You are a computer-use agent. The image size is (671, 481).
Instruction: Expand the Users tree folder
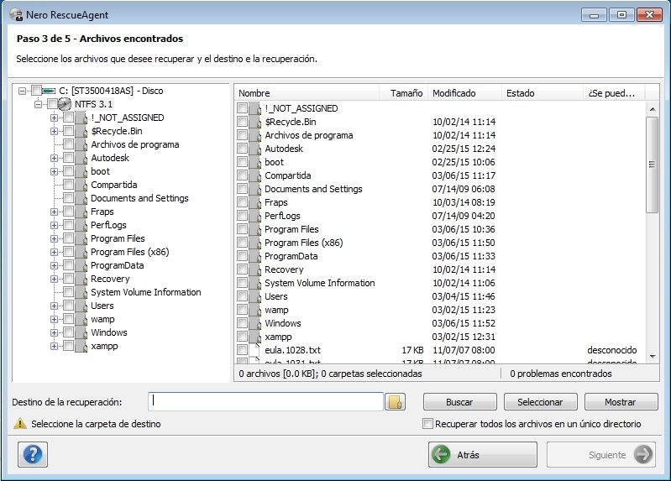[54, 306]
